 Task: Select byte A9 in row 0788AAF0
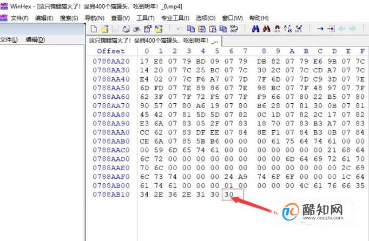pos(243,177)
